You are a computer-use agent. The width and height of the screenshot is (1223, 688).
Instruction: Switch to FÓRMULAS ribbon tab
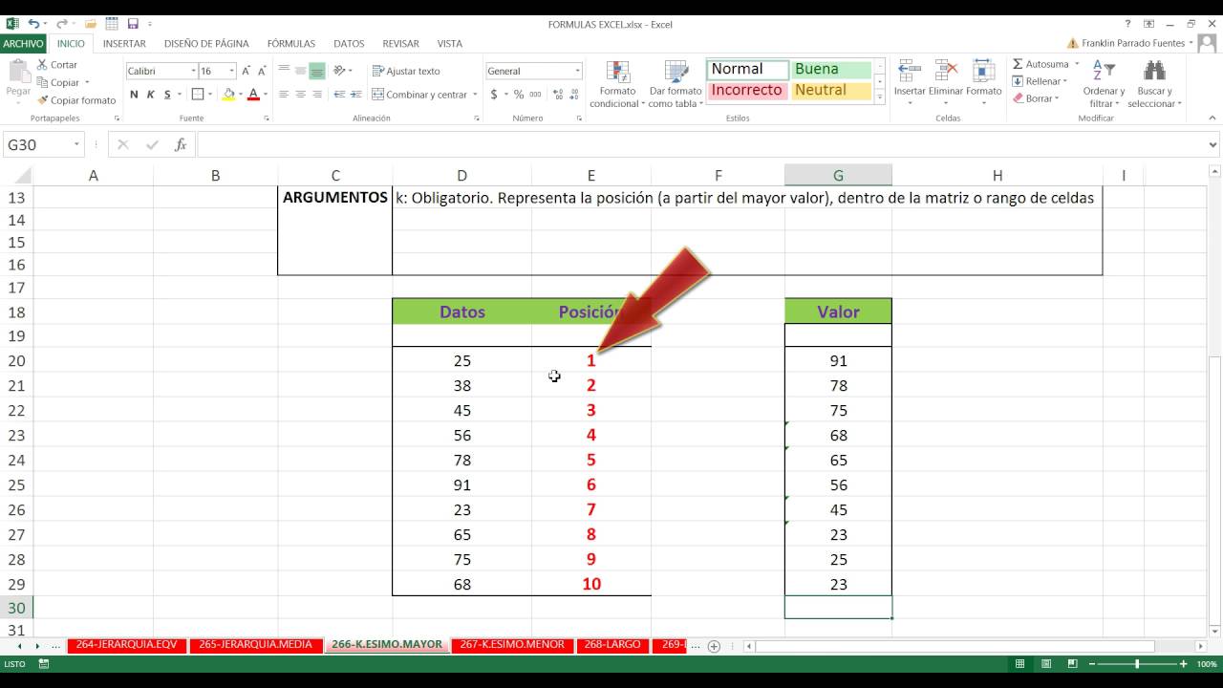[291, 43]
